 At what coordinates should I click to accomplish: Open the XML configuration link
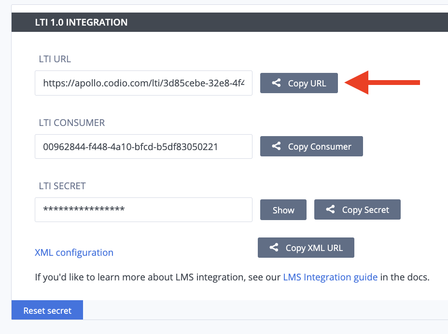pyautogui.click(x=74, y=252)
